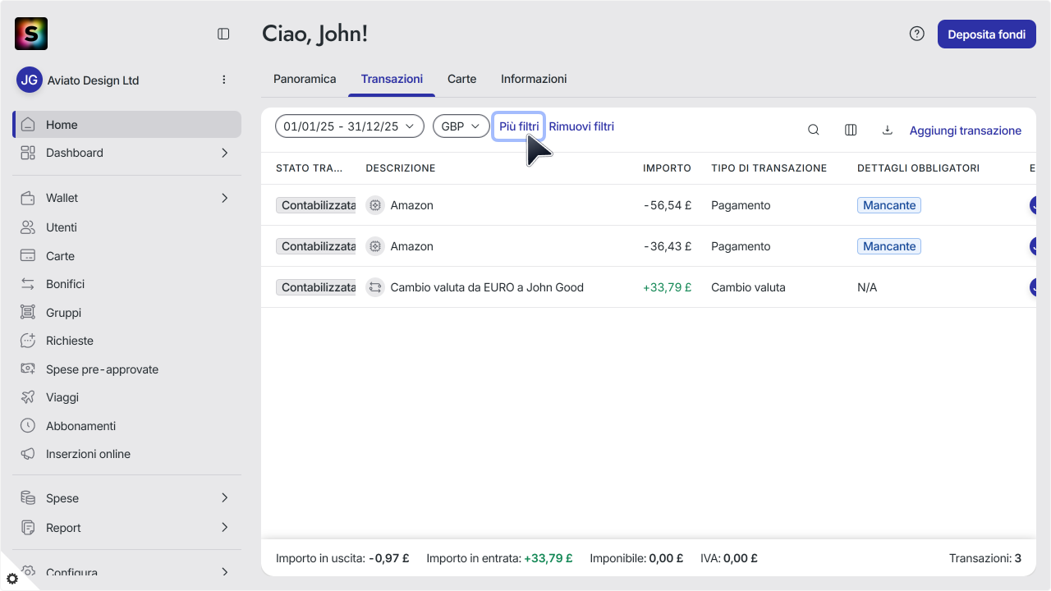Screen dimensions: 1051x591
Task: Click the DESCRIZIONE column header
Action: pyautogui.click(x=401, y=168)
